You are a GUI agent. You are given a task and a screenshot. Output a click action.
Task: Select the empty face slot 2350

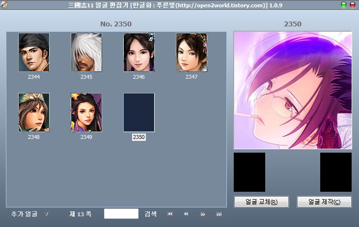[x=139, y=113]
